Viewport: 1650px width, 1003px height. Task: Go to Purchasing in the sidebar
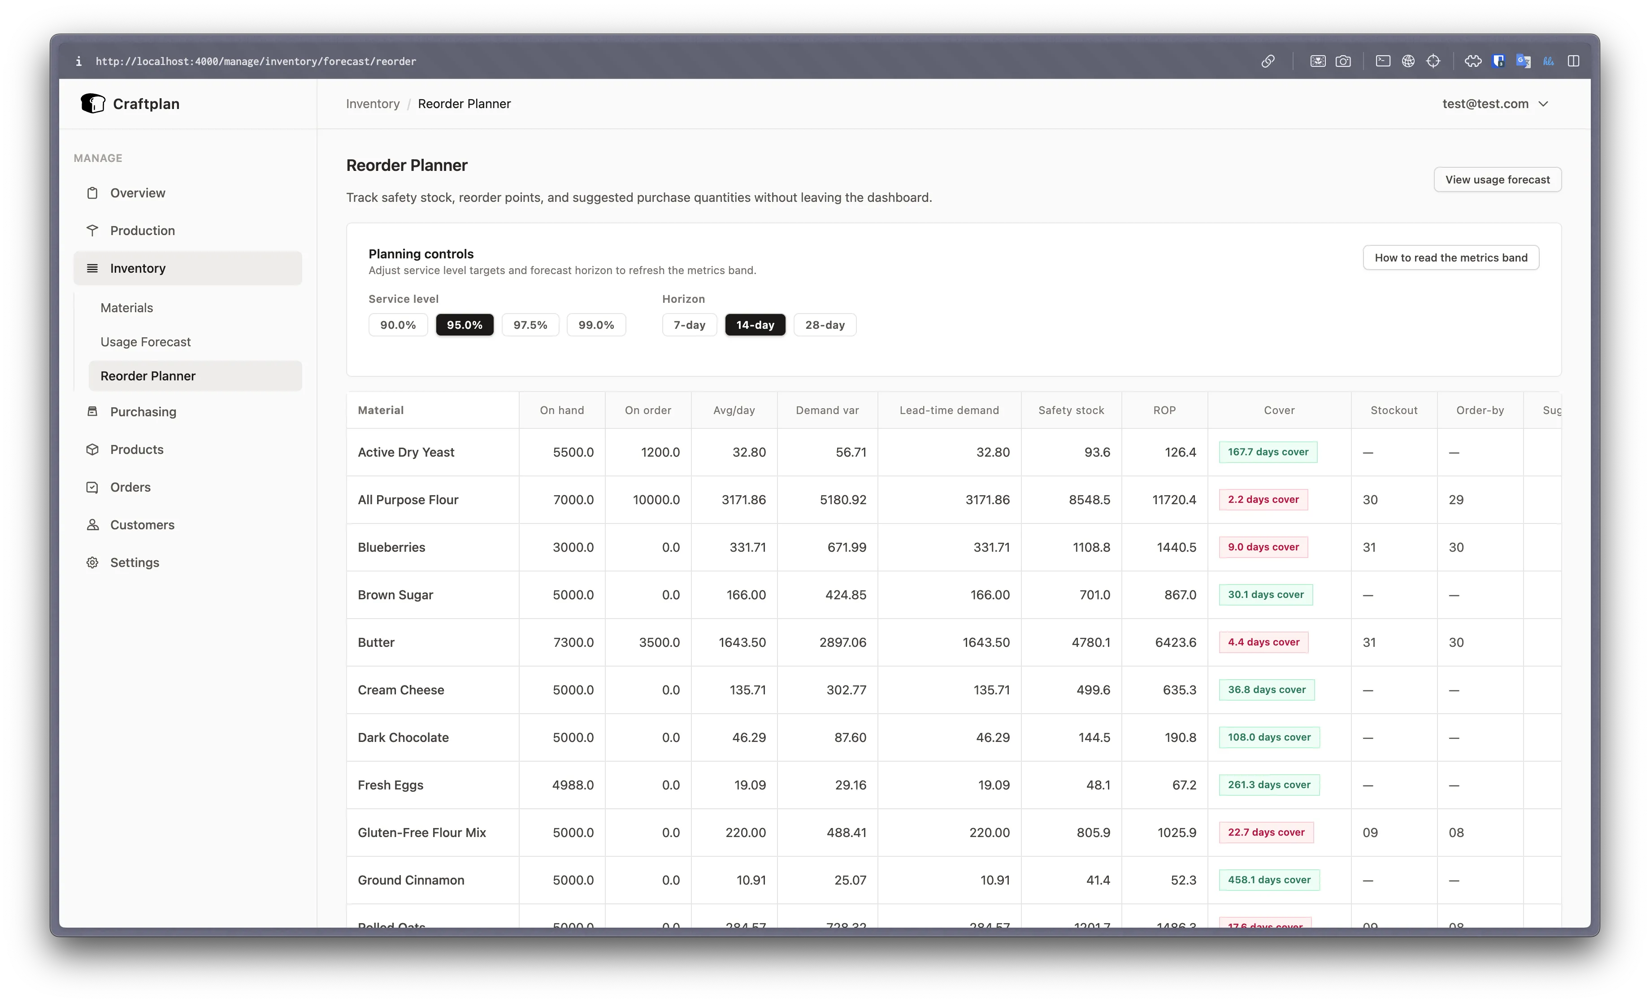click(x=143, y=411)
